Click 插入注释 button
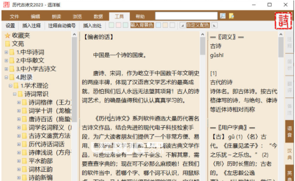 (x=31, y=25)
